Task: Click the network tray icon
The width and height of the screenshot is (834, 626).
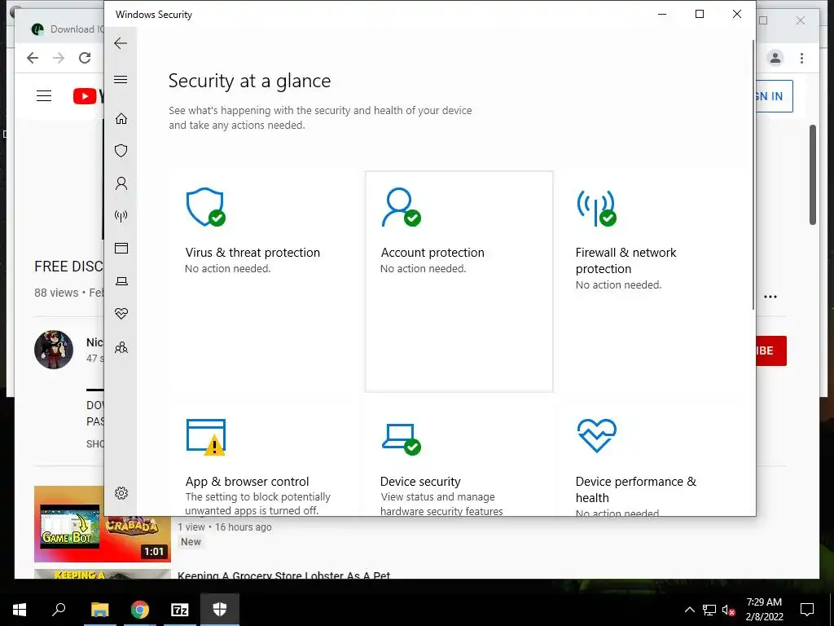Action: tap(709, 610)
